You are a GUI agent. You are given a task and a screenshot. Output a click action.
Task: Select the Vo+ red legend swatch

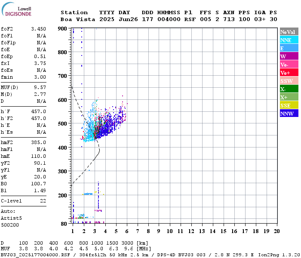pyautogui.click(x=289, y=73)
